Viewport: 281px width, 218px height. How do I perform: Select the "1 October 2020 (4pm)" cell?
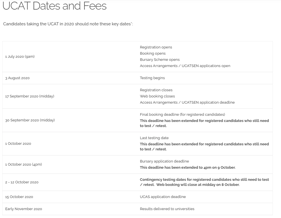[x=23, y=164]
